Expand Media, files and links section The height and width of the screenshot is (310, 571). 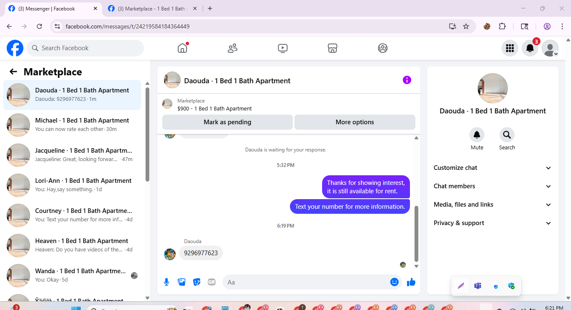[x=493, y=205]
